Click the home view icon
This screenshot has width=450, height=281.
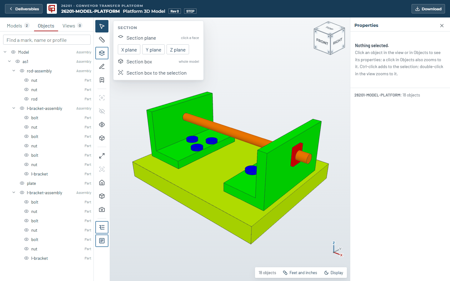click(x=102, y=183)
